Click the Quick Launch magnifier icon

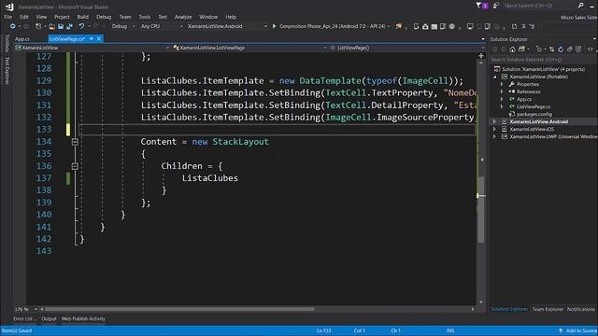(x=581, y=6)
